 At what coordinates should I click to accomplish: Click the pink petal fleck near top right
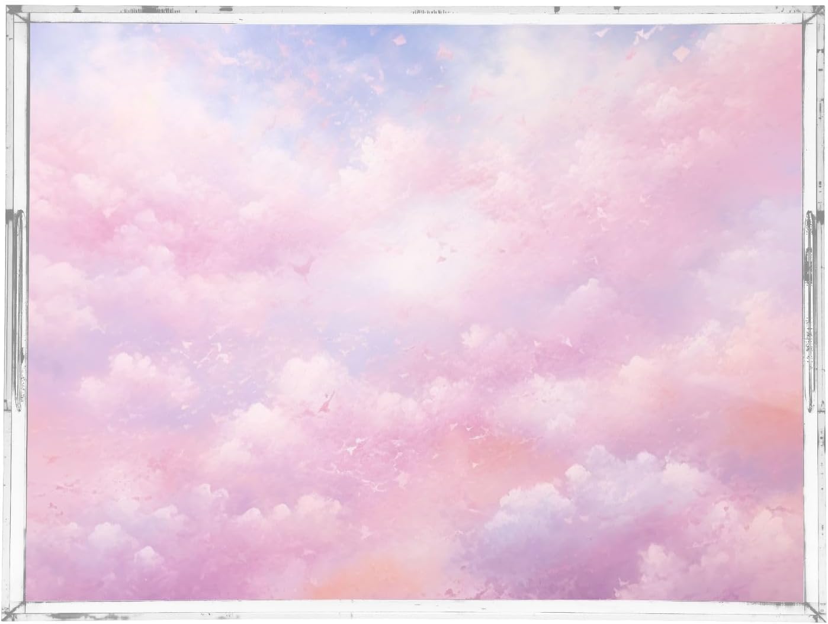pyautogui.click(x=680, y=53)
